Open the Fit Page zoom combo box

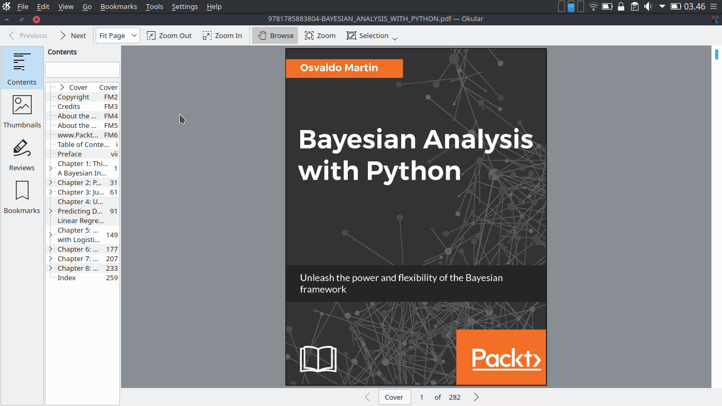point(118,35)
